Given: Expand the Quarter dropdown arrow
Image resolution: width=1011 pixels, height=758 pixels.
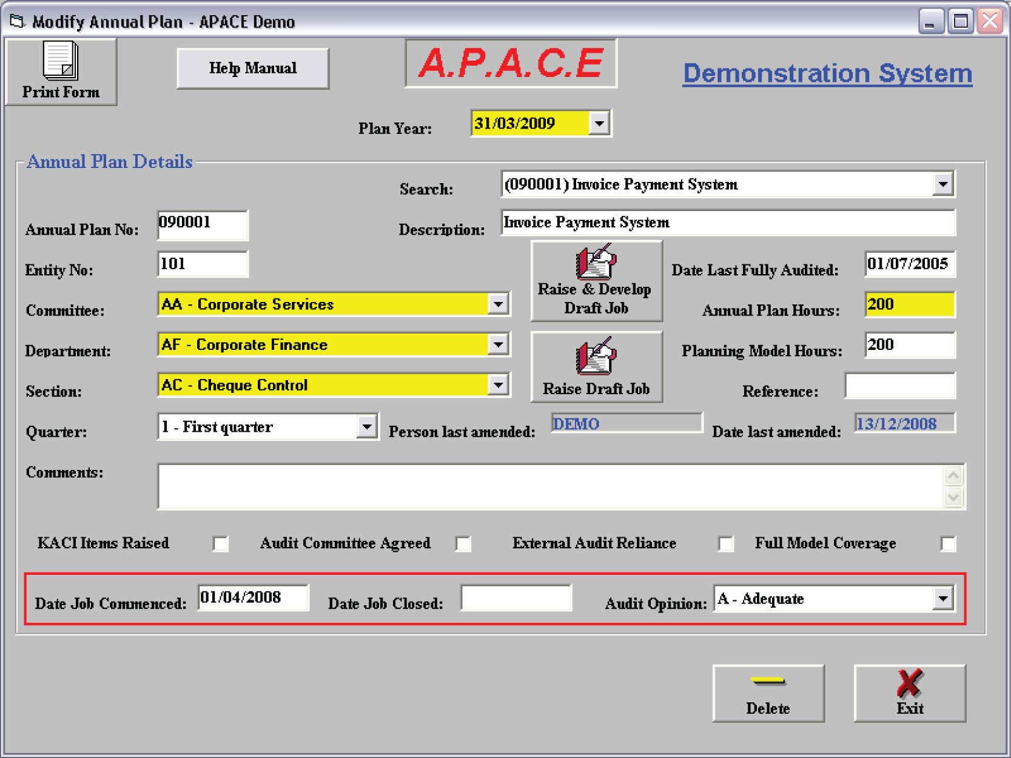Looking at the screenshot, I should point(366,427).
